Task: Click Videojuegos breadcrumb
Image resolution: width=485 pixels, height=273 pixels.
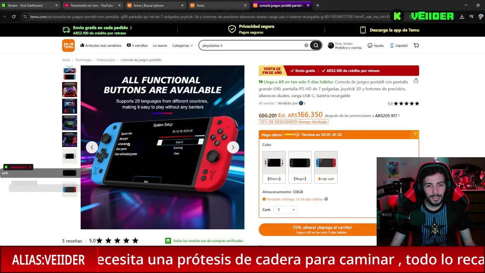Action: [106, 60]
